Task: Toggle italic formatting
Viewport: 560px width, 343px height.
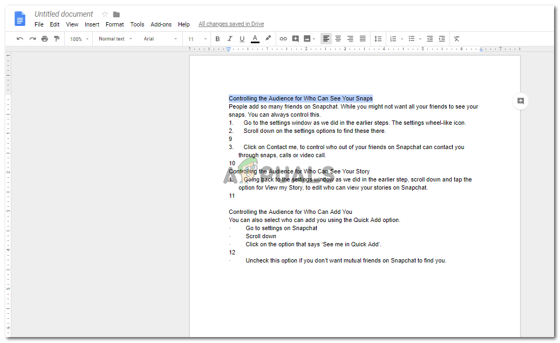Action: pos(229,39)
